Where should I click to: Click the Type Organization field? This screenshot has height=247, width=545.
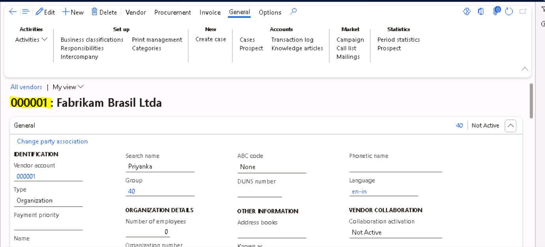point(48,200)
